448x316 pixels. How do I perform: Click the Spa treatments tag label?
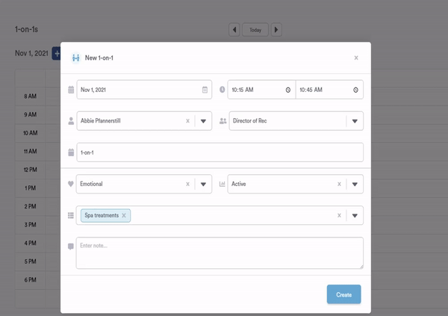click(x=102, y=215)
